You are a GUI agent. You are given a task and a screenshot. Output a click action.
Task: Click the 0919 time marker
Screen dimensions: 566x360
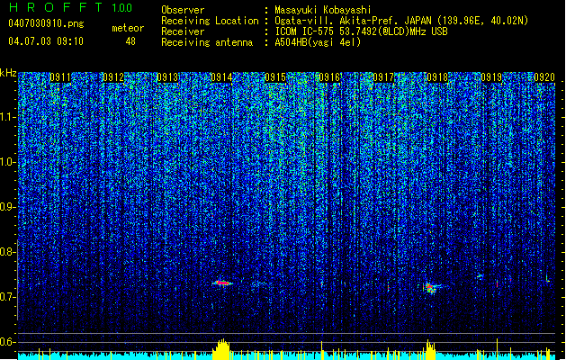(x=491, y=77)
